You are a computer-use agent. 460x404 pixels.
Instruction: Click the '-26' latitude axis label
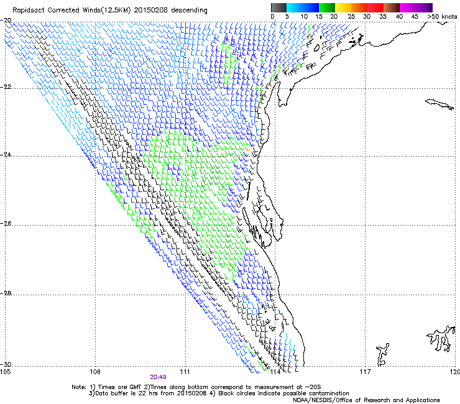(x=6, y=224)
